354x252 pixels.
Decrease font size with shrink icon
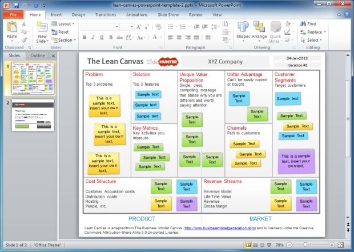tap(147, 27)
